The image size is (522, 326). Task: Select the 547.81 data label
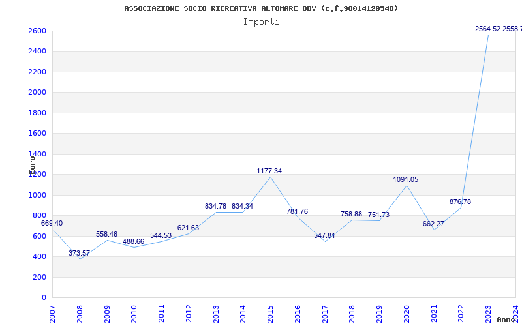coord(324,235)
